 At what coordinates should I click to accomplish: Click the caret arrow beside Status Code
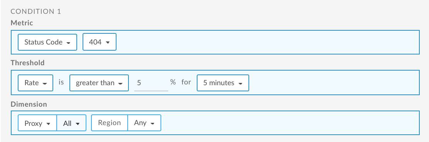[x=68, y=43]
